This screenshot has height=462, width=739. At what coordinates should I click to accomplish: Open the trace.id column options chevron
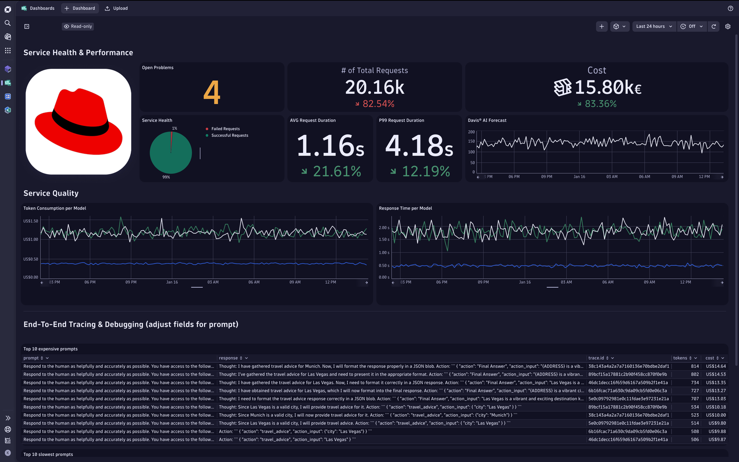coord(612,358)
